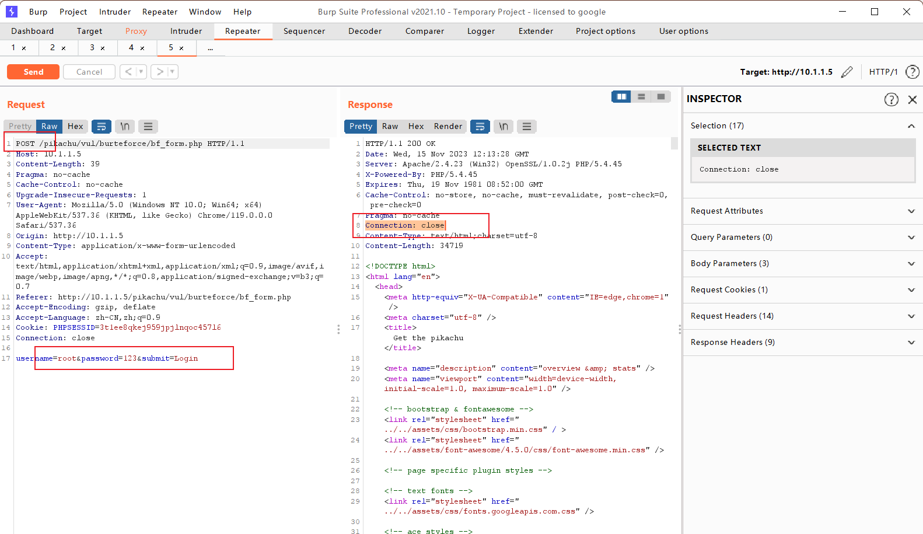This screenshot has width=923, height=534.
Task: Open the Project menu
Action: pos(74,12)
